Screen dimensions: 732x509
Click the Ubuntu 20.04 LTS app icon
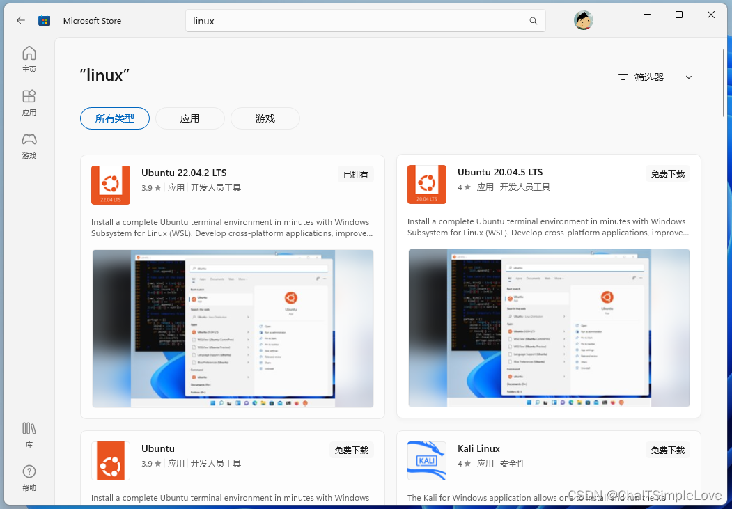(426, 184)
